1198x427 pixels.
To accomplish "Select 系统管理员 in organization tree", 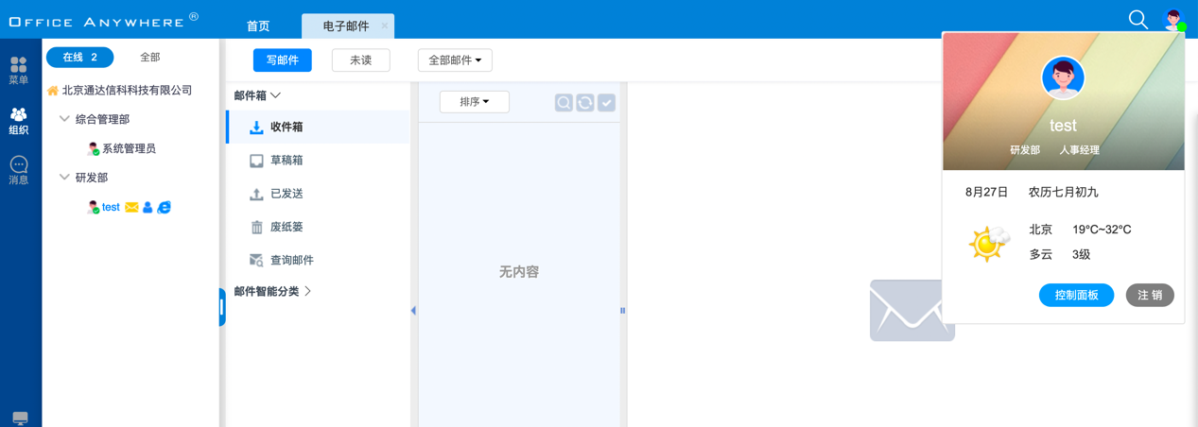I will click(130, 148).
